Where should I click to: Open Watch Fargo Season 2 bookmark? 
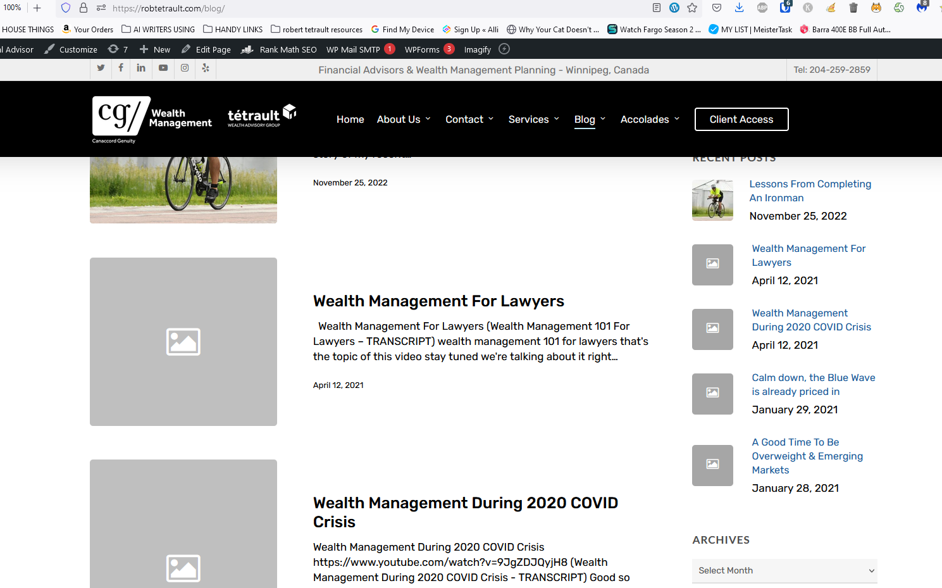coord(654,29)
